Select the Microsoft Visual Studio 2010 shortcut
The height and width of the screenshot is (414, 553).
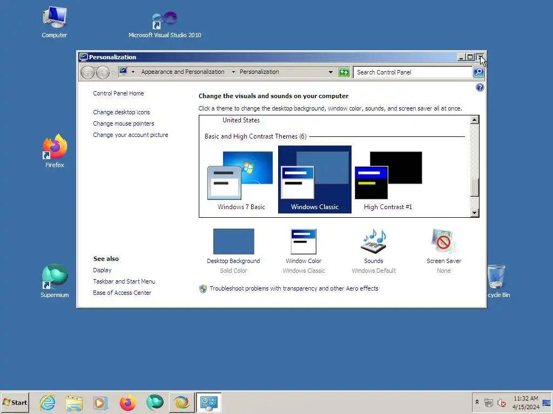(165, 24)
